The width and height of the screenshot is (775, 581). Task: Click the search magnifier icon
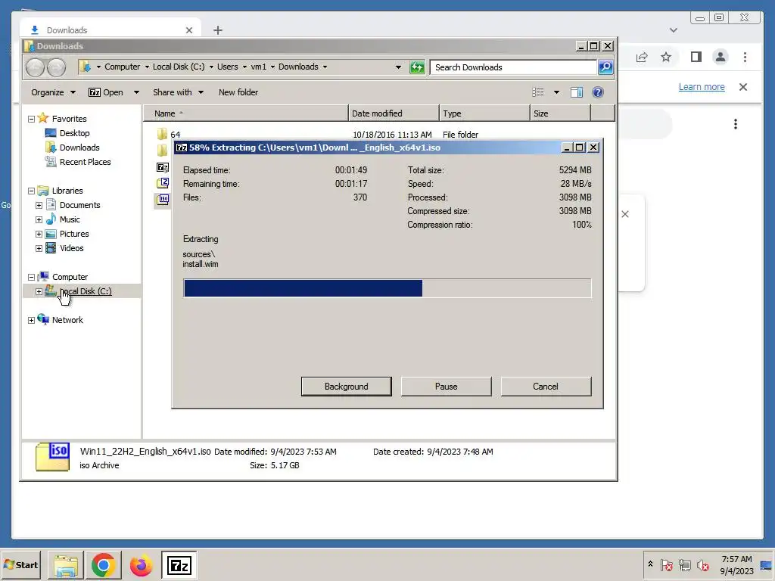[605, 67]
